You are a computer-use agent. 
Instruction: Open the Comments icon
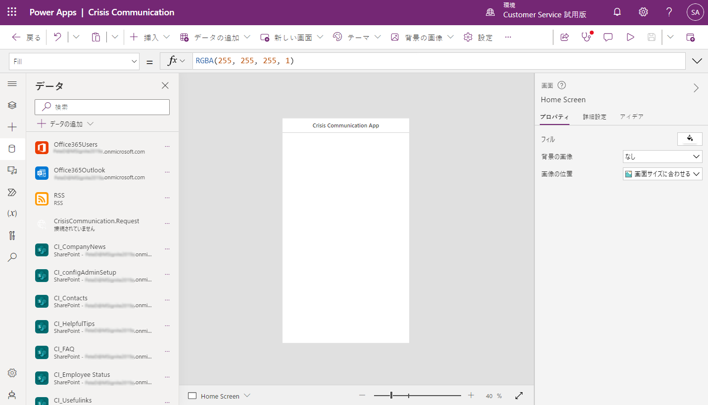(x=608, y=37)
